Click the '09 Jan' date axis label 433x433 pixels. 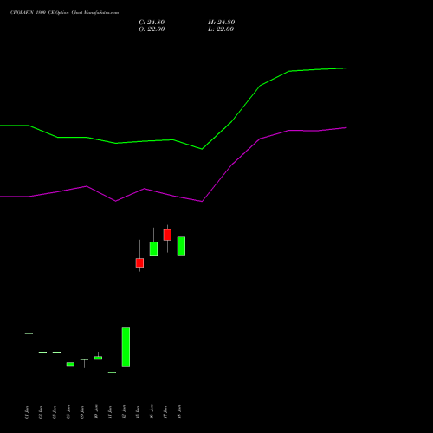(82, 412)
